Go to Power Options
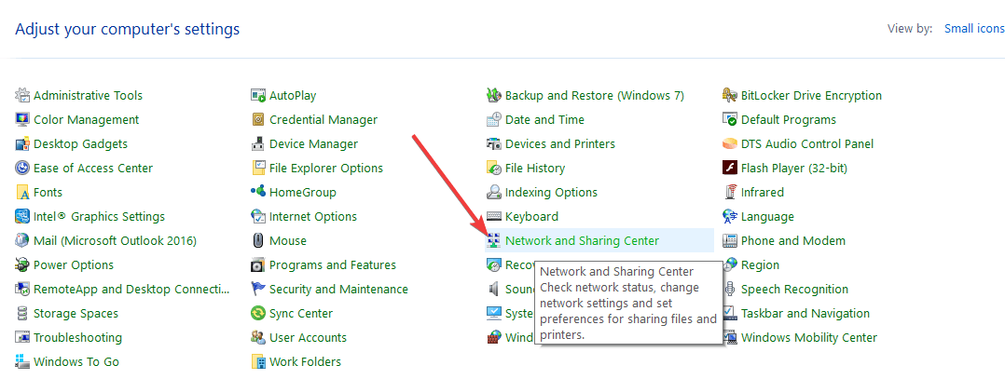This screenshot has width=1005, height=379. [x=74, y=265]
